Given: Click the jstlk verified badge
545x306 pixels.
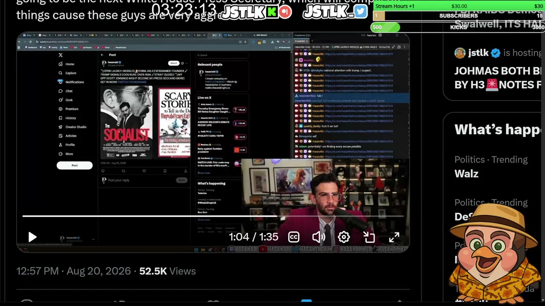Looking at the screenshot, I should [x=495, y=53].
